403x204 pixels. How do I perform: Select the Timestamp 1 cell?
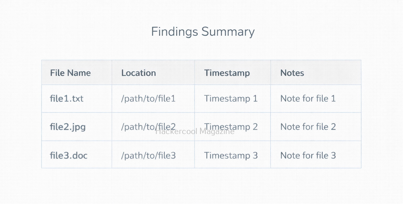coord(231,98)
